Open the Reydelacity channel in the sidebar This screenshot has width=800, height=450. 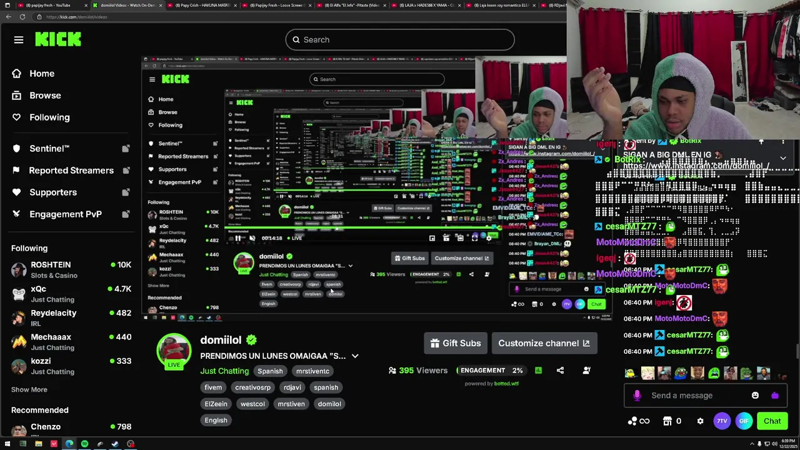71,318
